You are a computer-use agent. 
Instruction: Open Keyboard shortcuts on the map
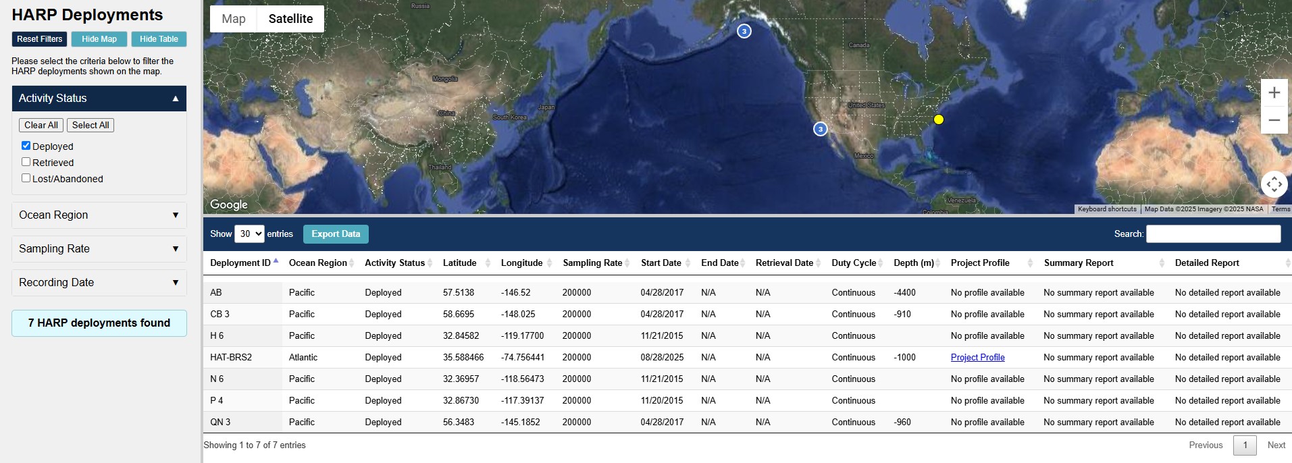(1107, 209)
